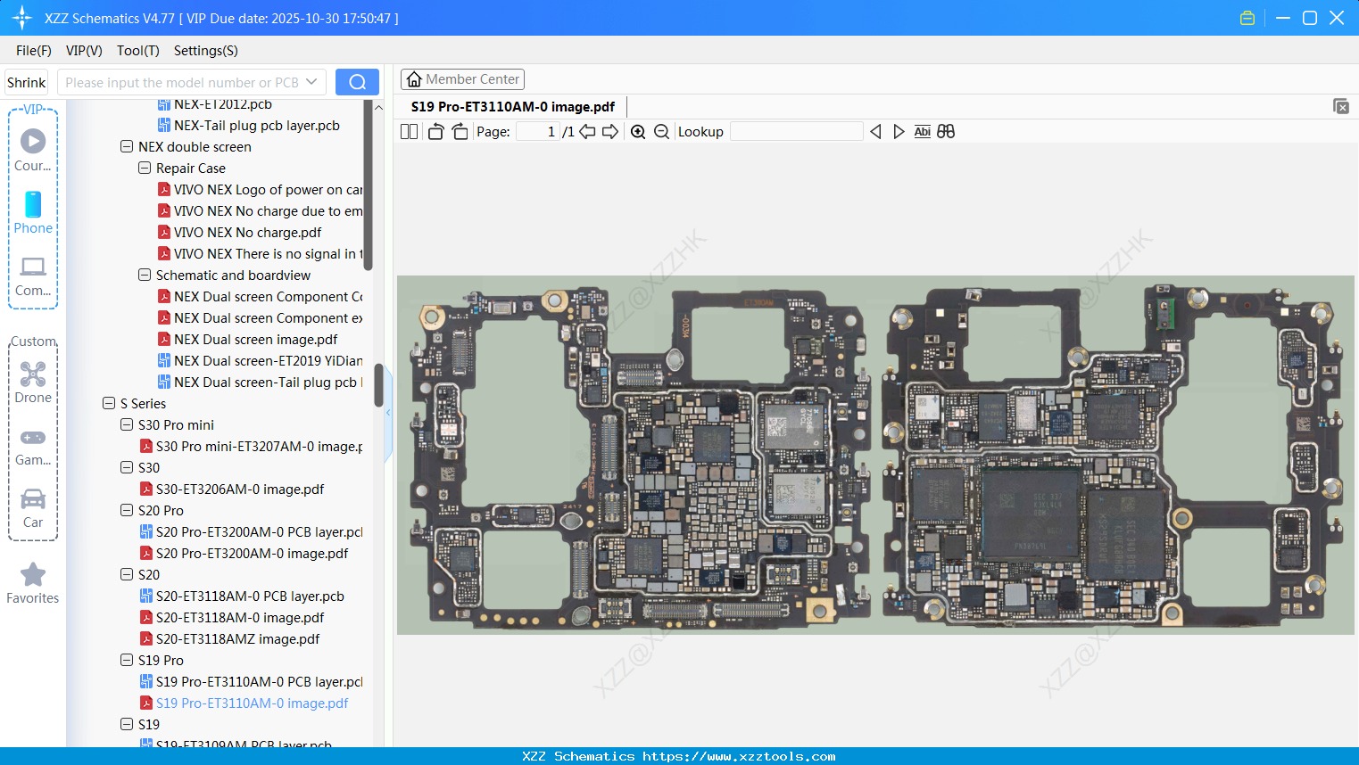Open VIVO NEX Logo of power on file

260,190
